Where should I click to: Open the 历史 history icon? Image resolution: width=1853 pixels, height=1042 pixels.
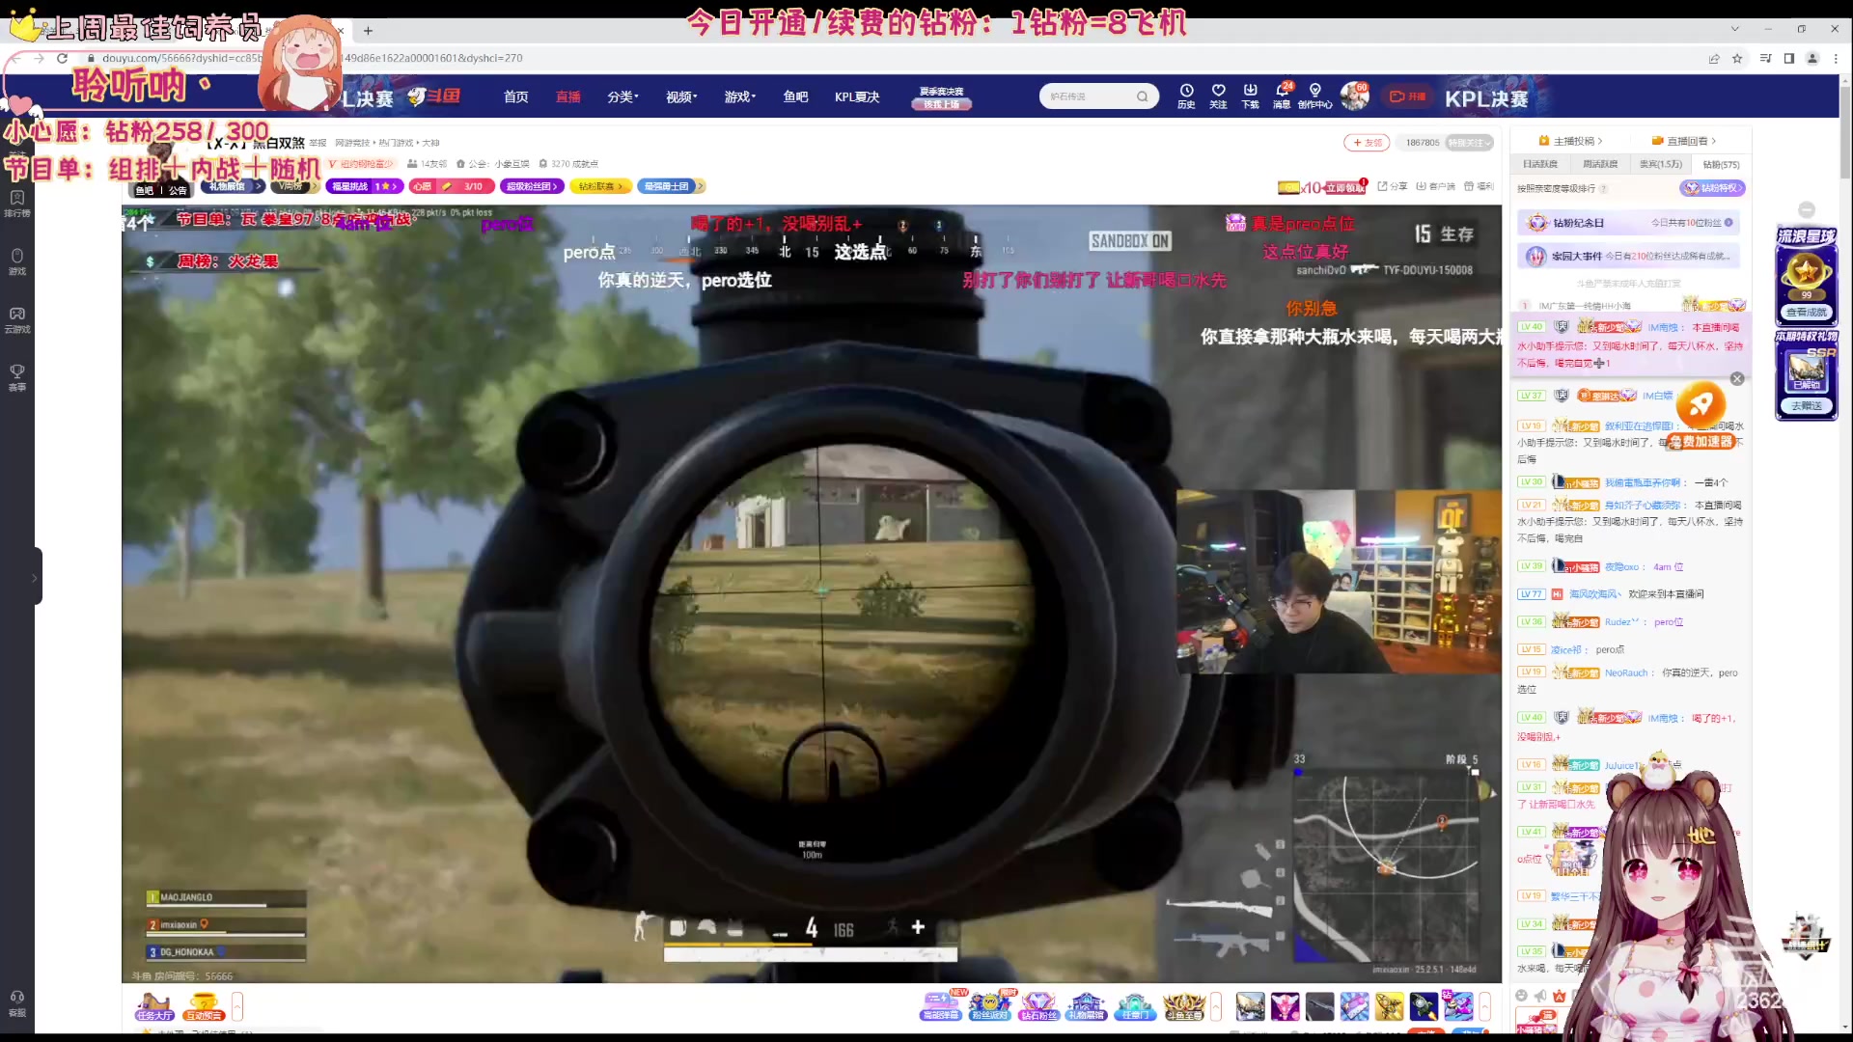coord(1186,96)
